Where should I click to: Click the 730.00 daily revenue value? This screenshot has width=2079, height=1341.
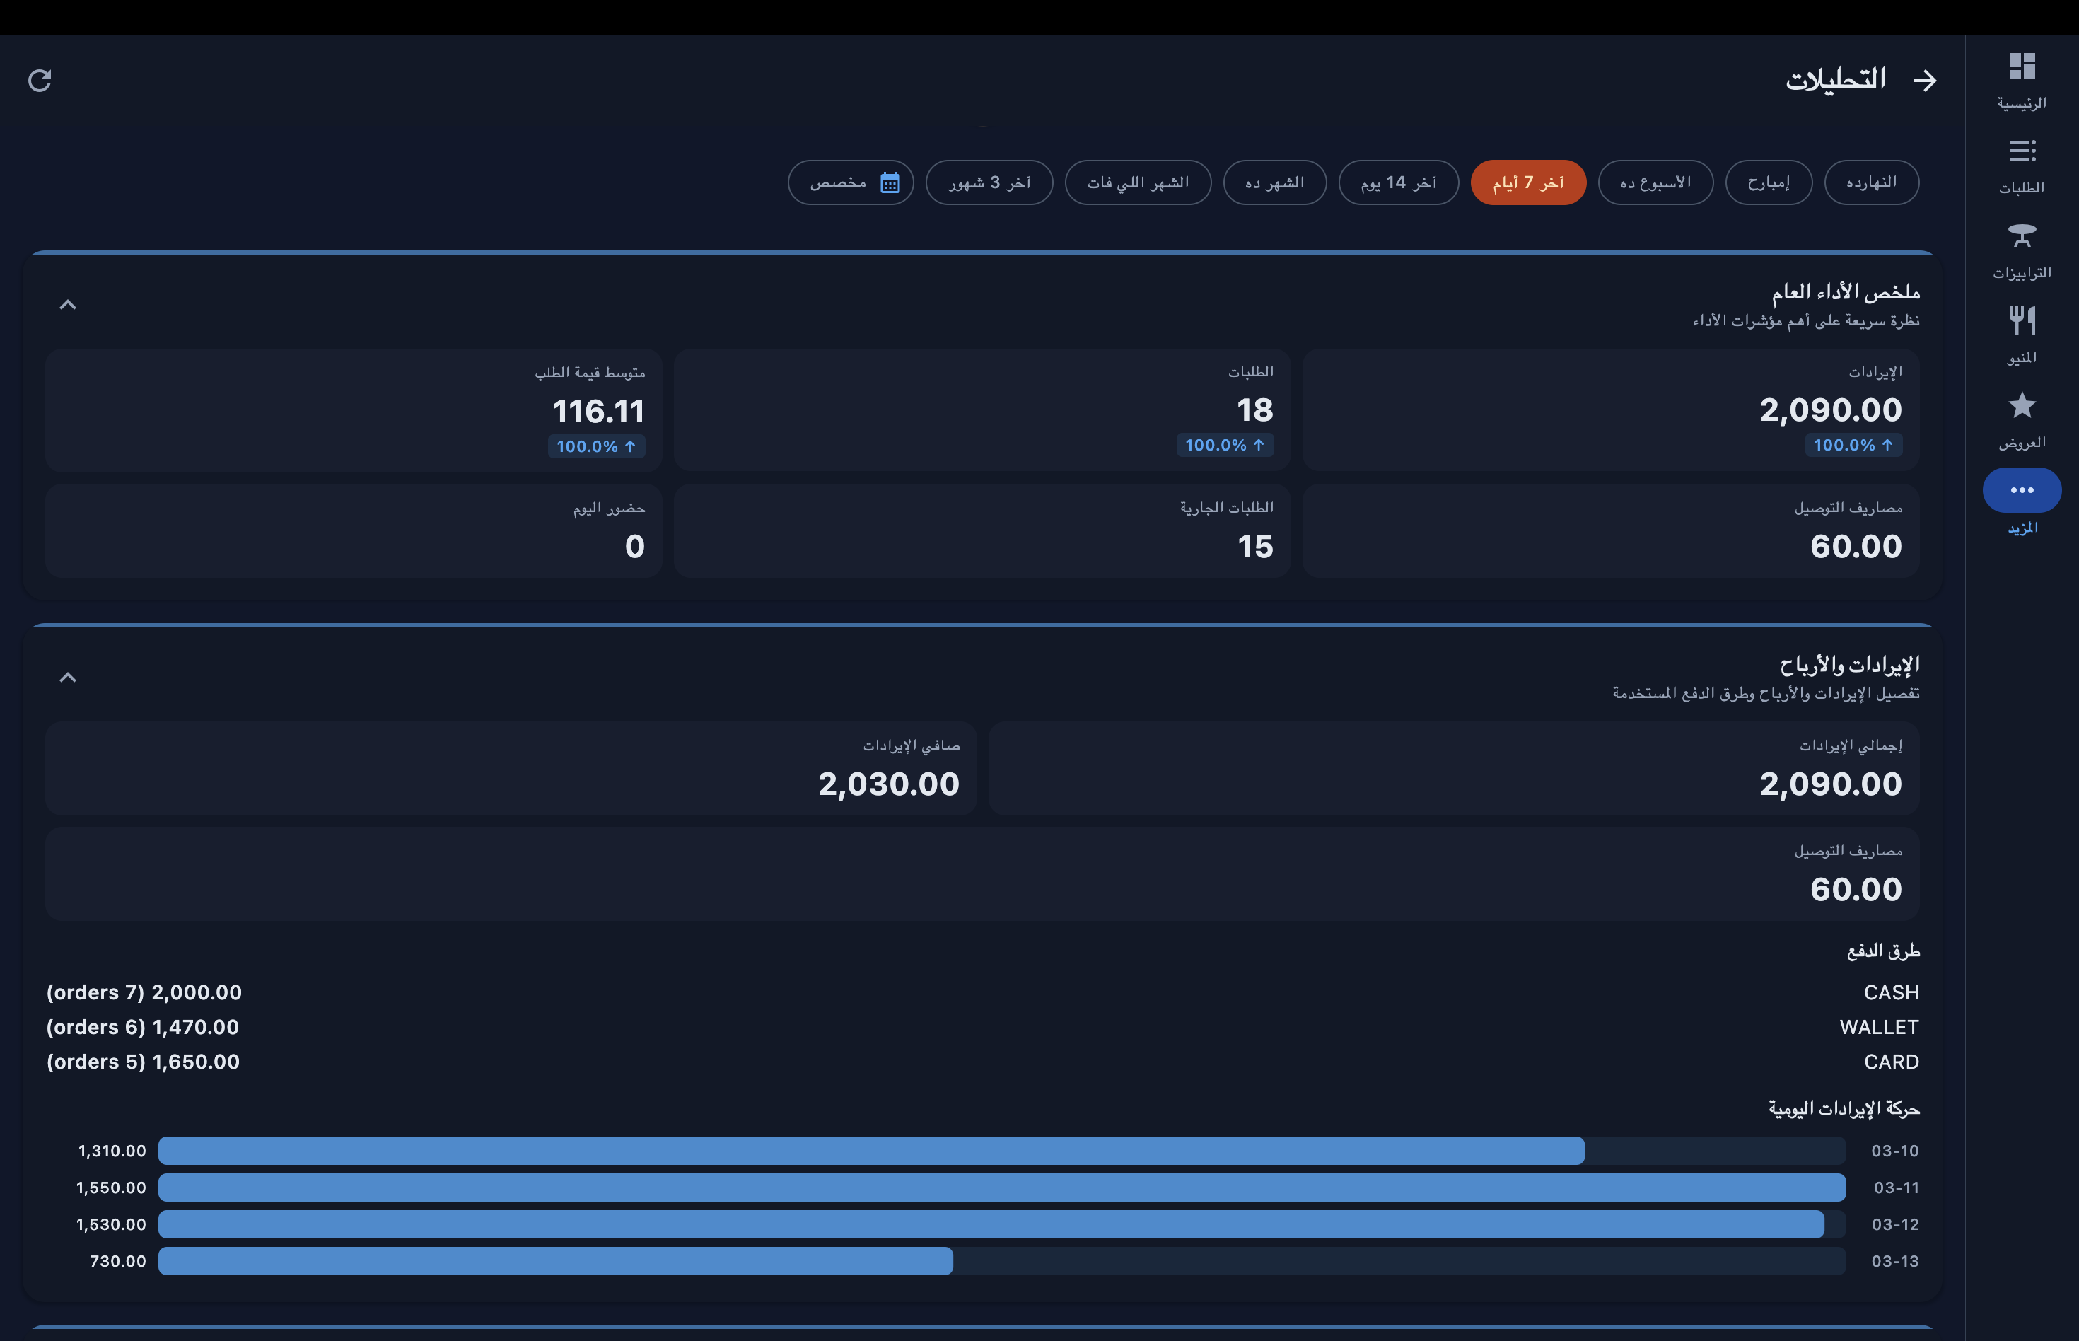click(118, 1261)
